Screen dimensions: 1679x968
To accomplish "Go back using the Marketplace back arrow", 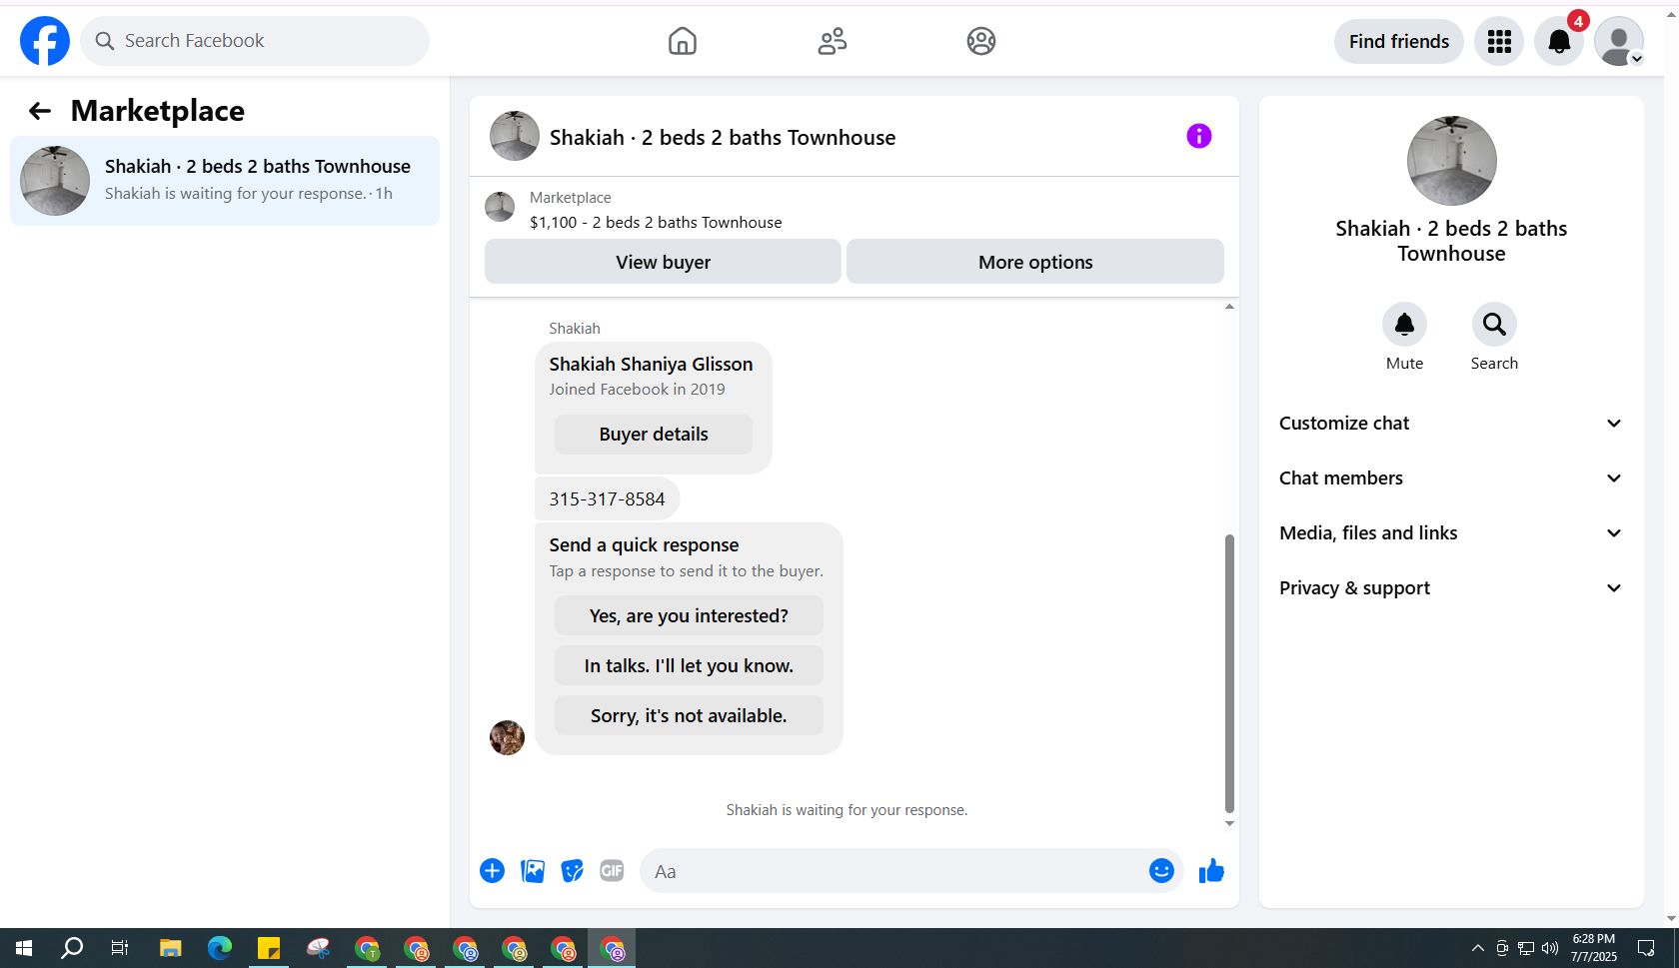I will 39,111.
